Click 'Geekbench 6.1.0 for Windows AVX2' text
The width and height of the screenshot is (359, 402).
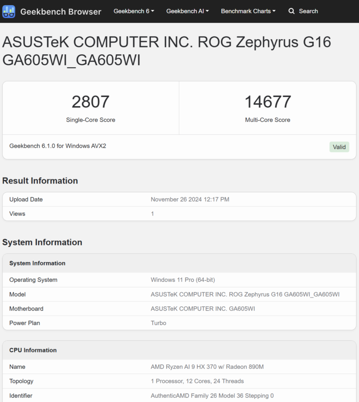point(58,146)
